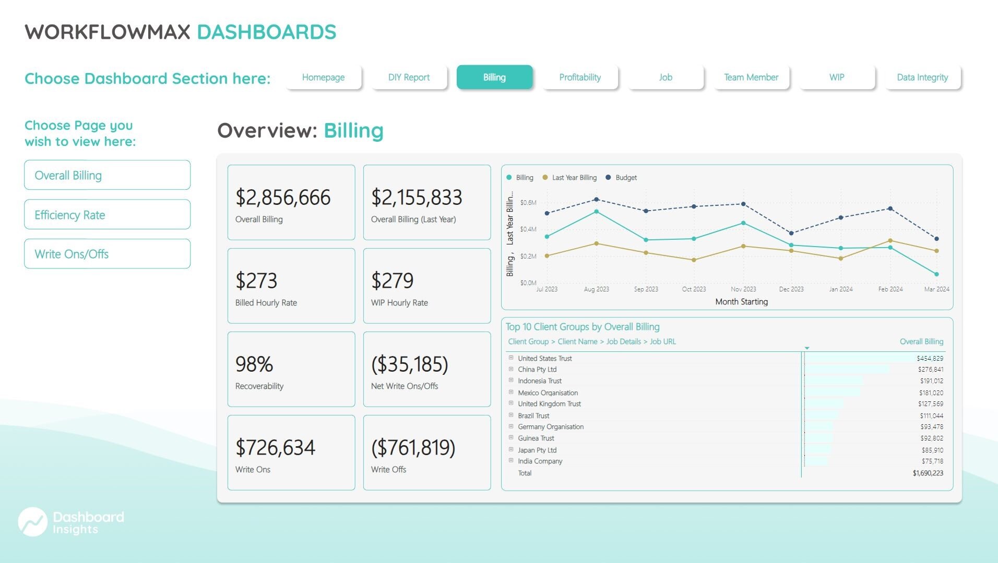Select the Billing section tab
This screenshot has height=563, width=998.
click(x=494, y=77)
